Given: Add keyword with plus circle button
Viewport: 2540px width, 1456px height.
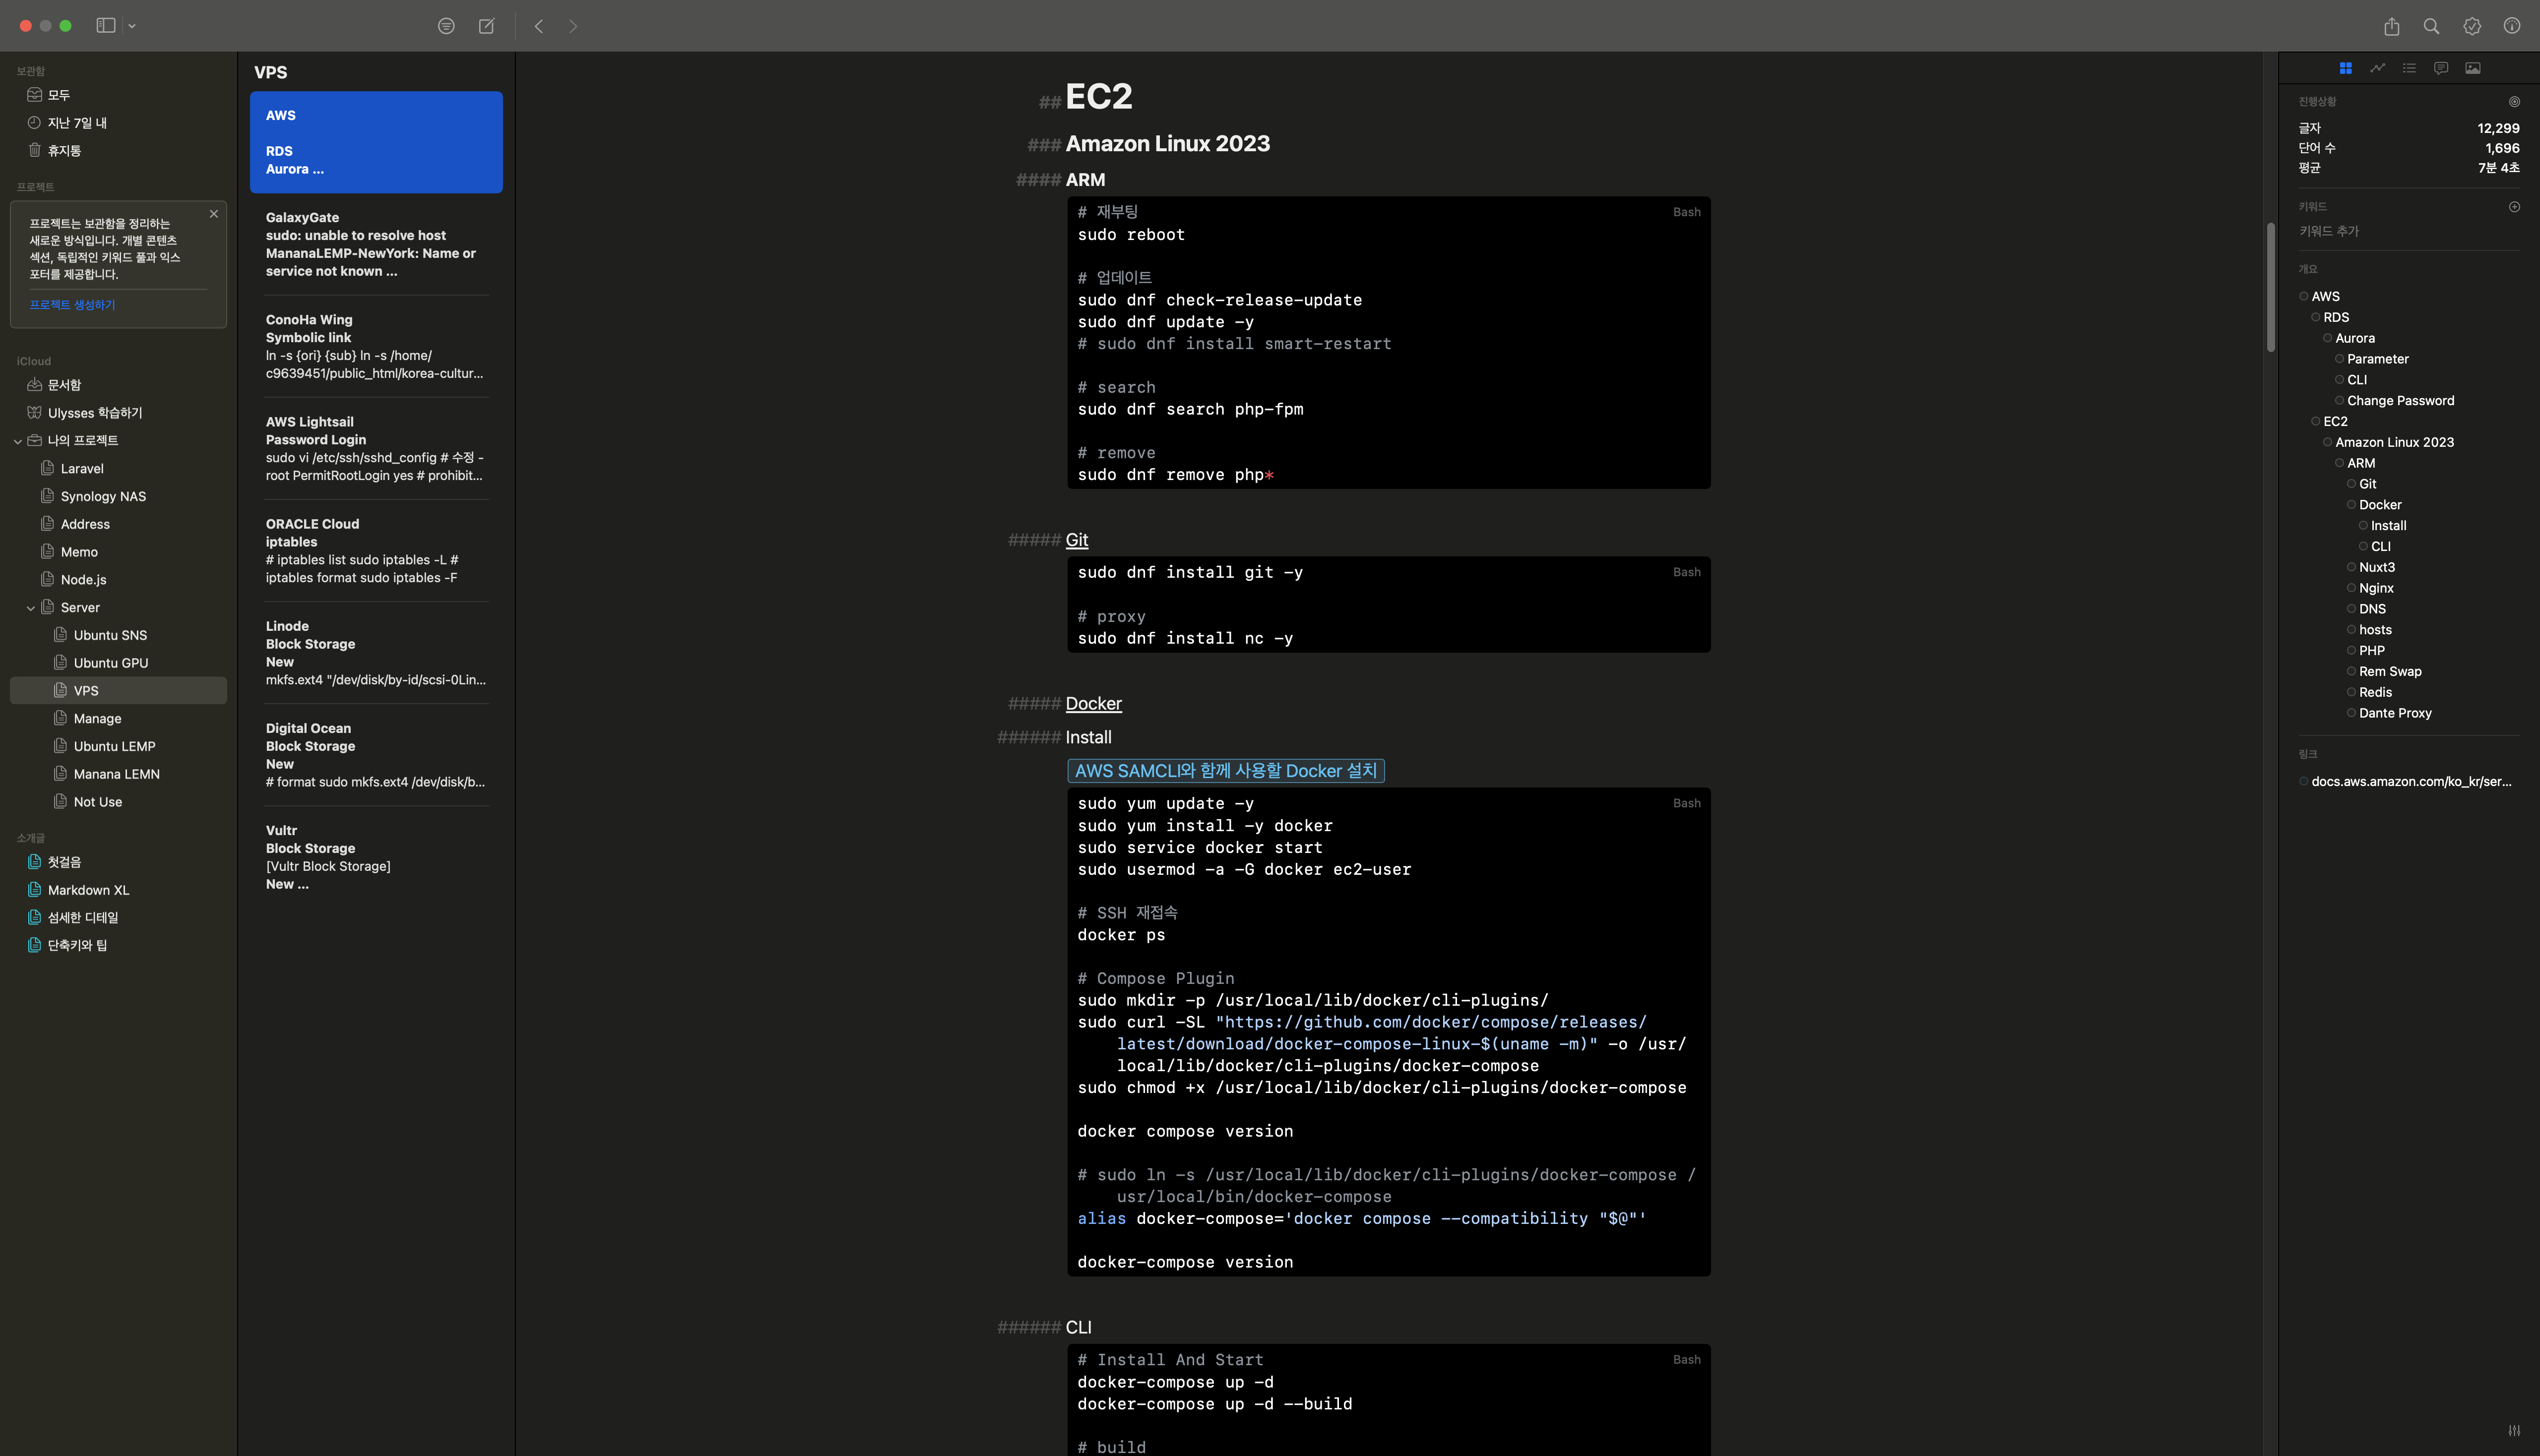Looking at the screenshot, I should 2514,206.
